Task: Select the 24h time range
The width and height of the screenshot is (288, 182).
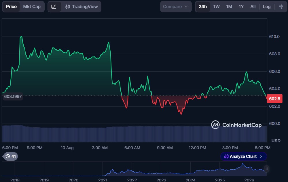Action: point(202,7)
